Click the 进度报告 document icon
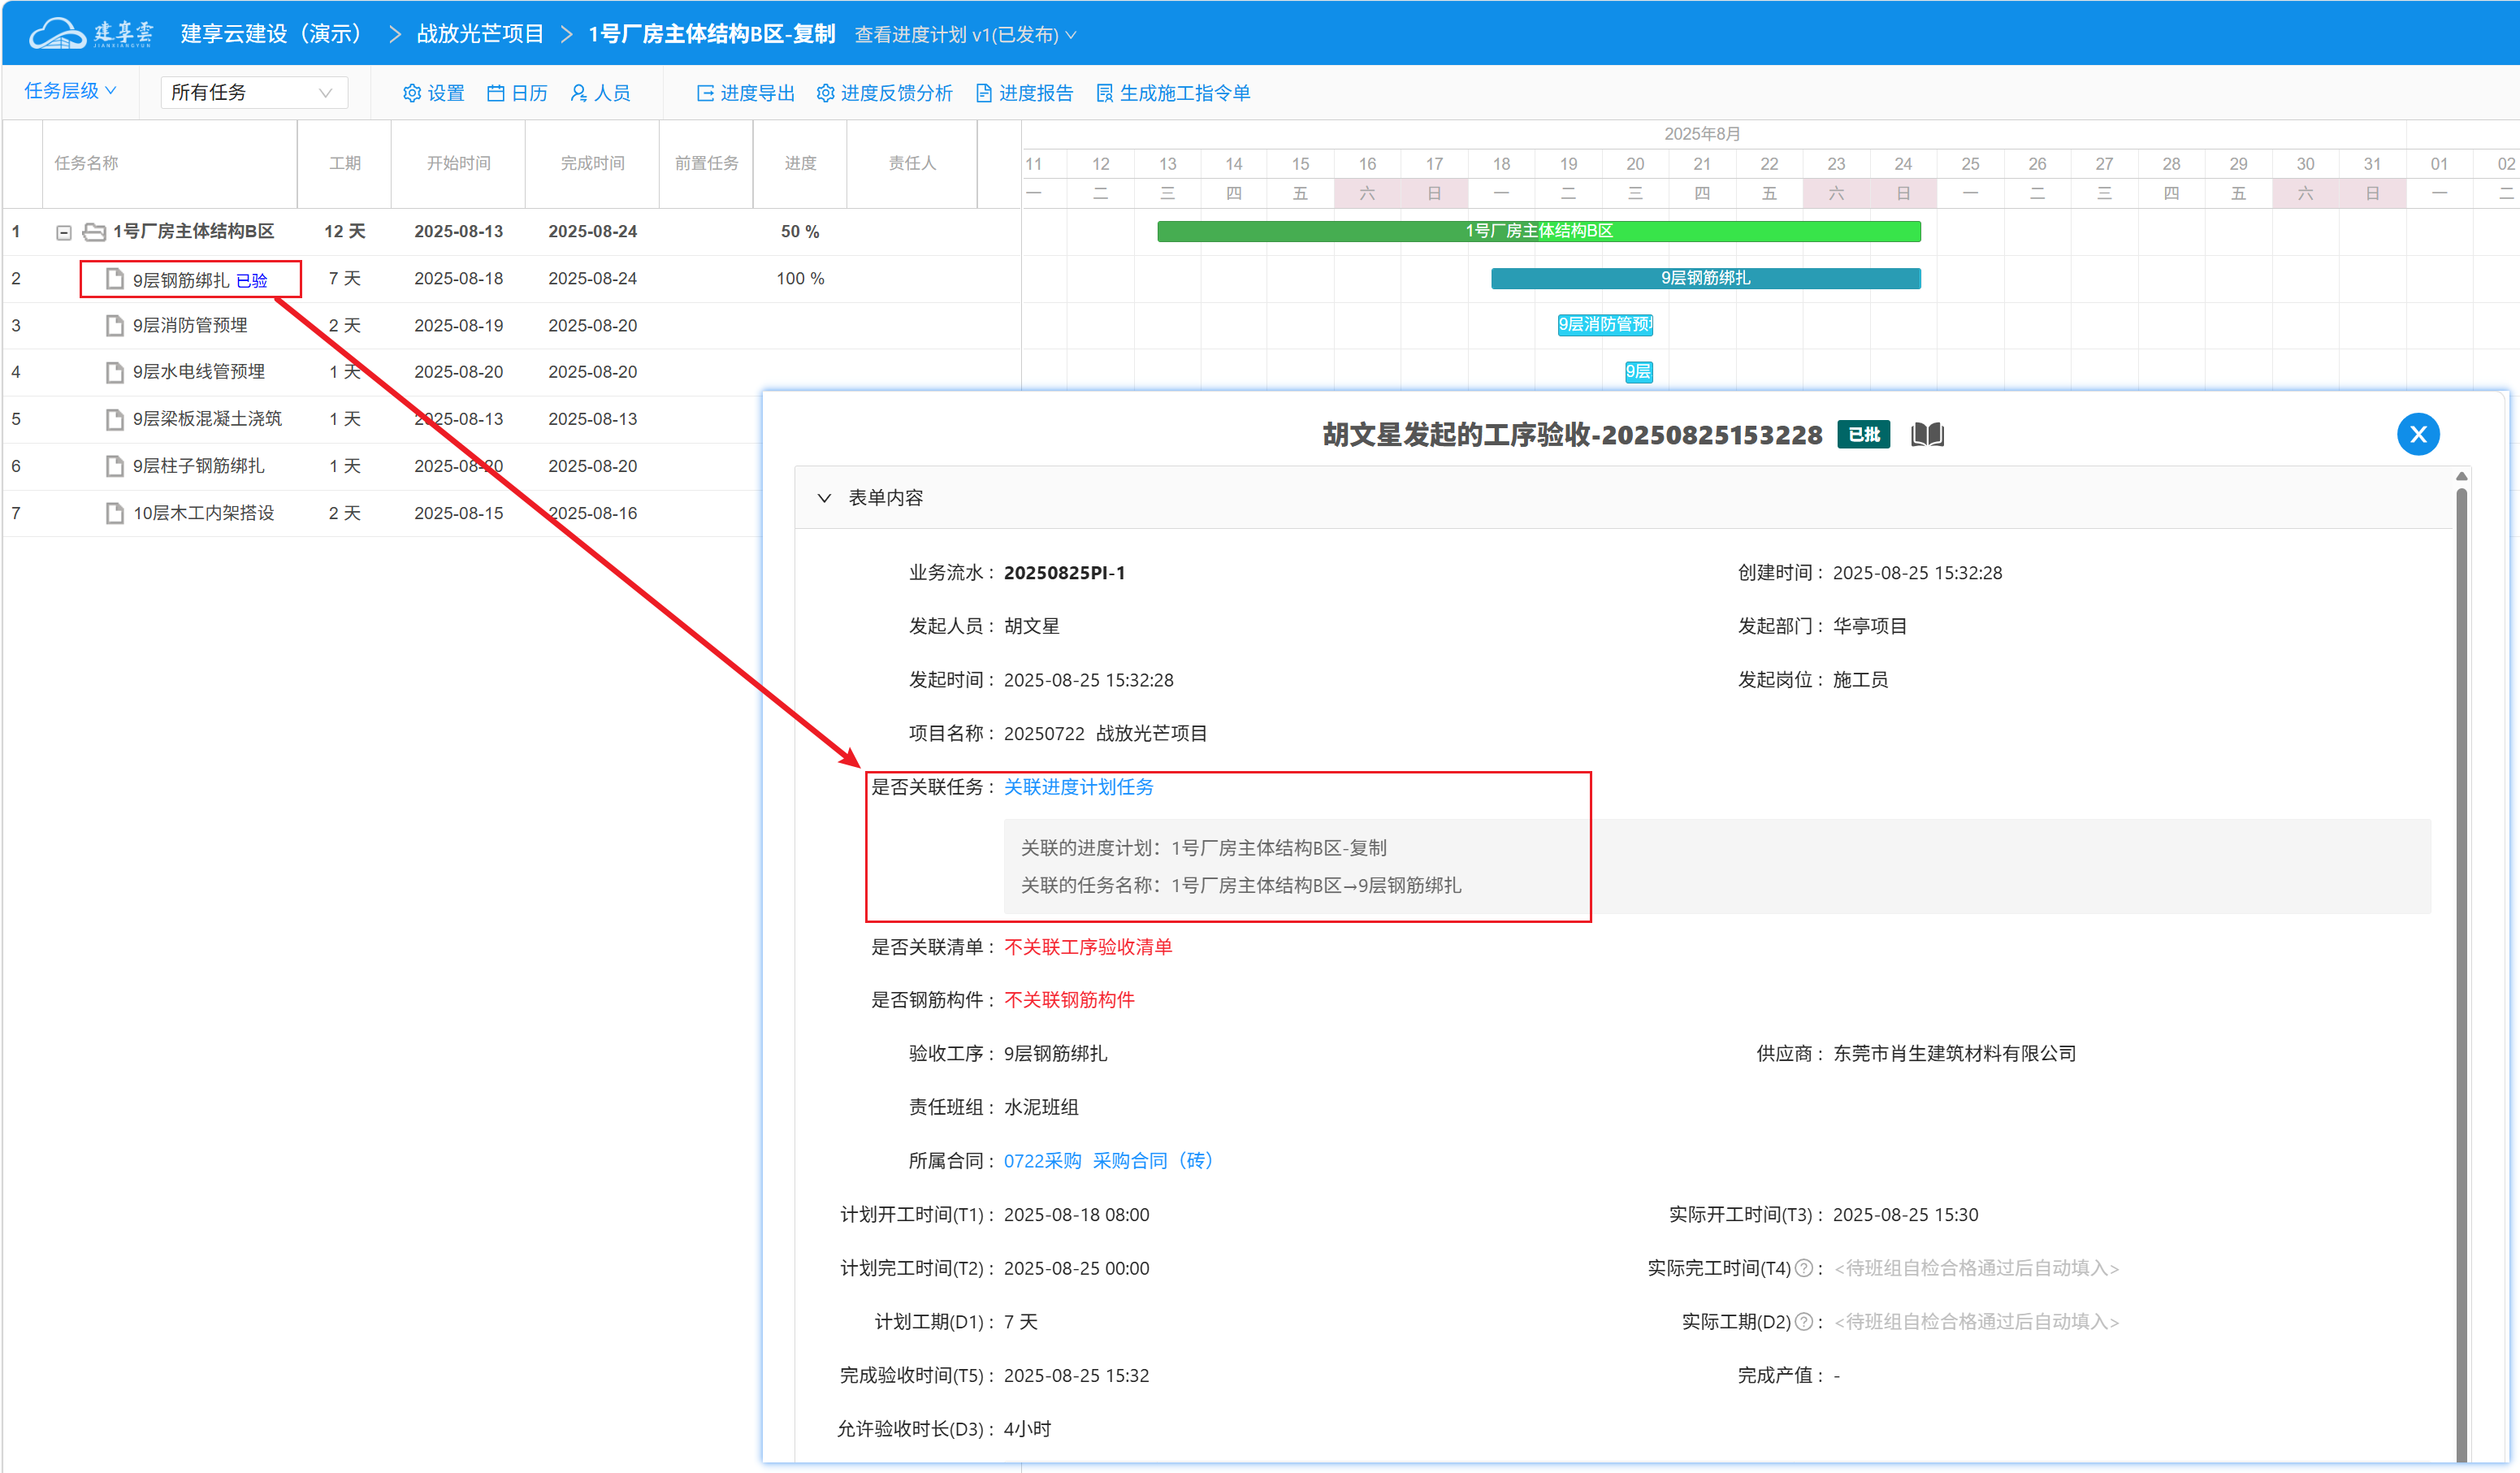Image resolution: width=2520 pixels, height=1473 pixels. coord(984,93)
